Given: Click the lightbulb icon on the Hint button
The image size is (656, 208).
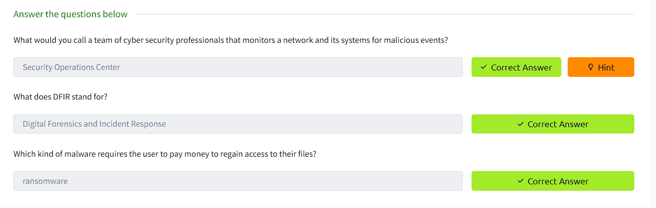Looking at the screenshot, I should coord(591,67).
